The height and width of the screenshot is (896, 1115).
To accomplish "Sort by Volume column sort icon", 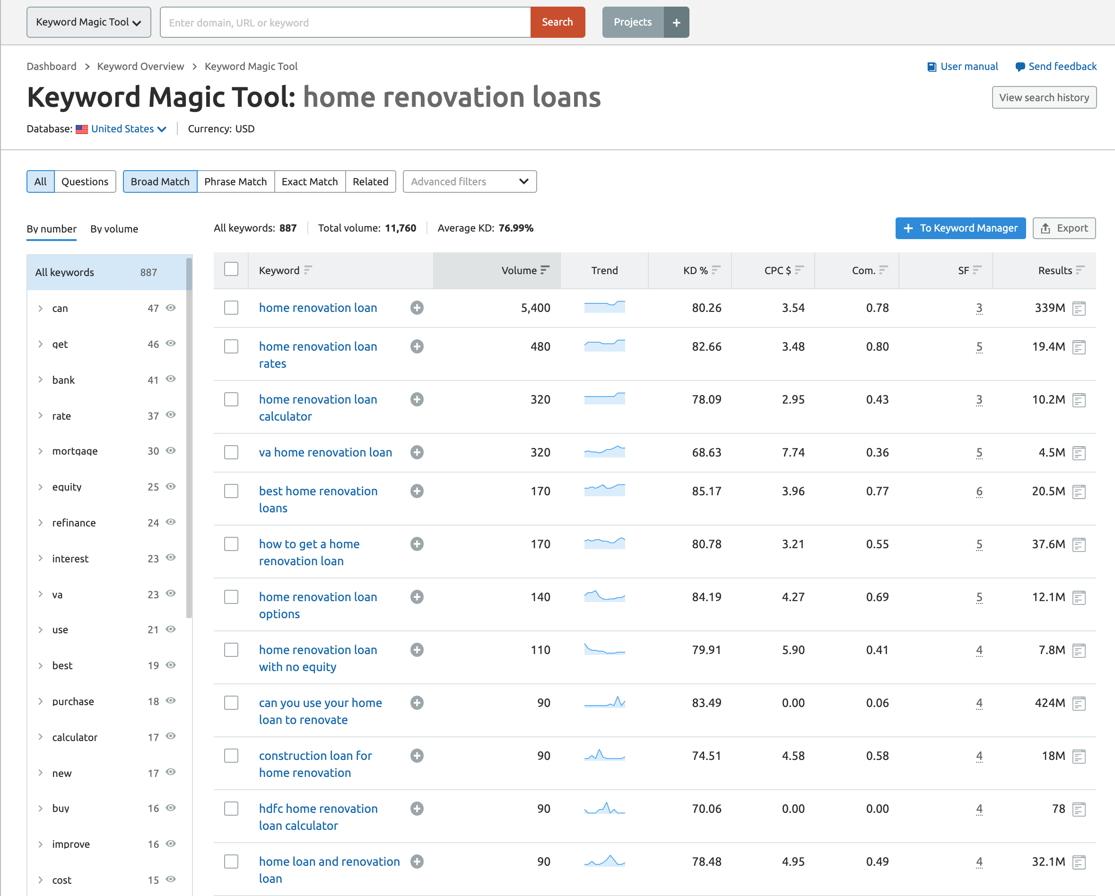I will coord(545,270).
